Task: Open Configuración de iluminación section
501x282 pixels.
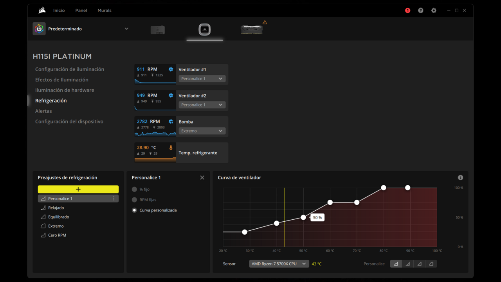Action: 70,69
